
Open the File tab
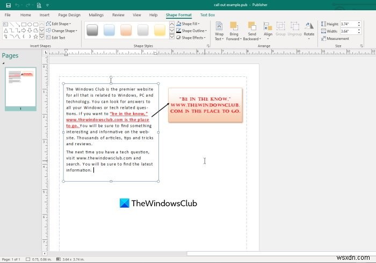coord(8,15)
